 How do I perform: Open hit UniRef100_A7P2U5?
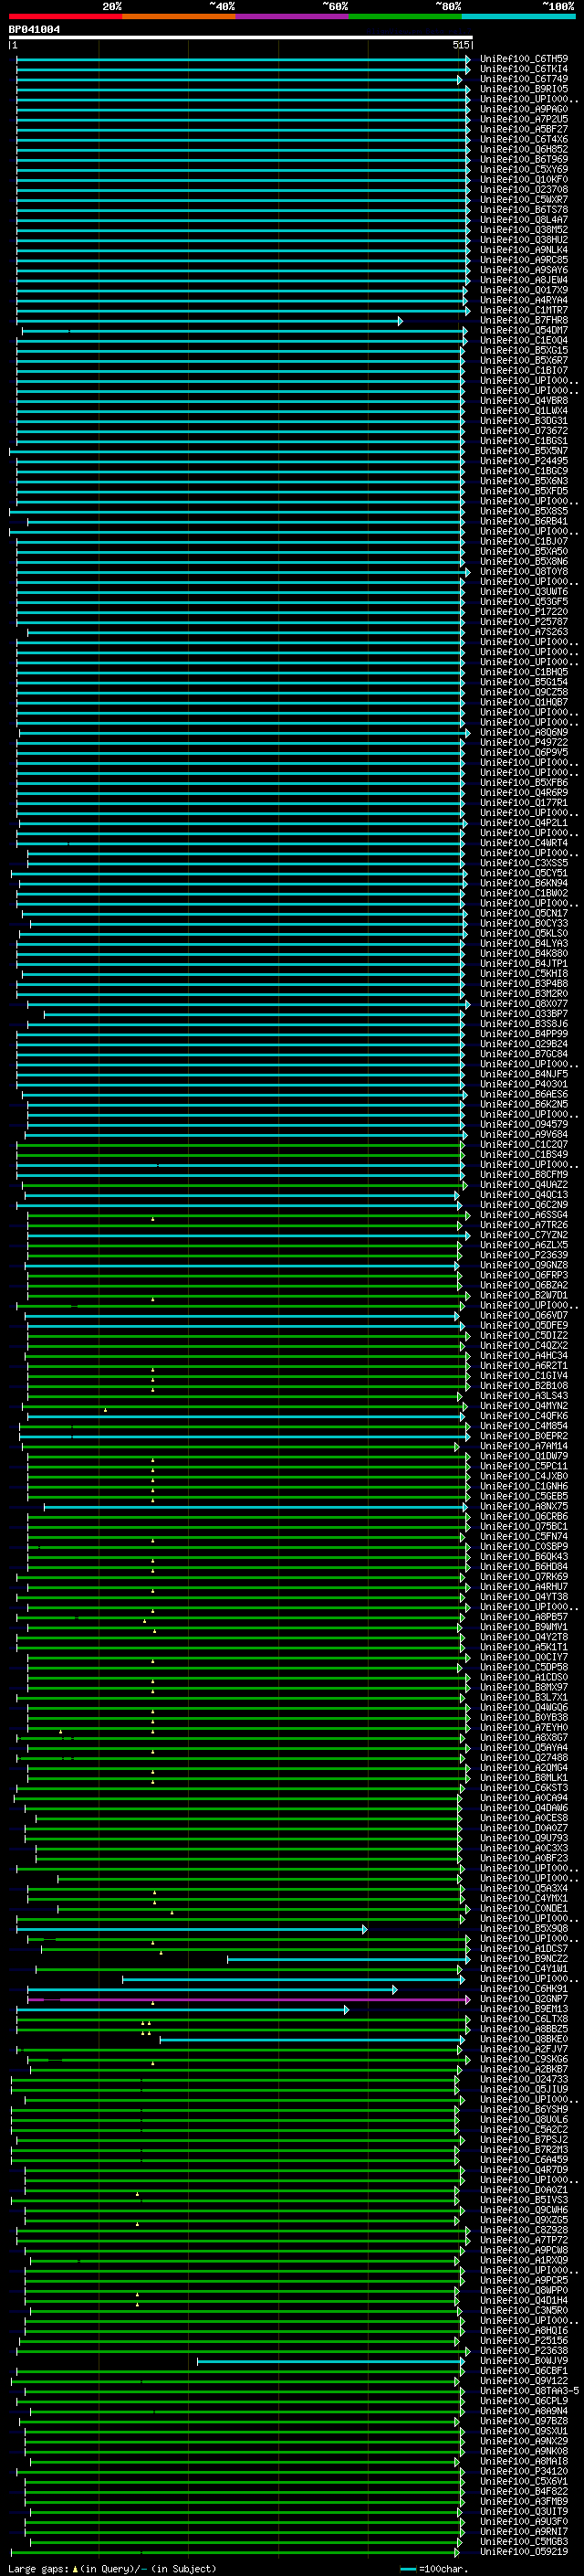[x=524, y=119]
